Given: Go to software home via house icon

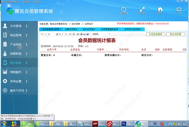Looking at the screenshot, I should 160,10.
